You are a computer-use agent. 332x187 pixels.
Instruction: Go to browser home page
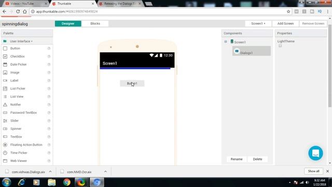coord(25,11)
